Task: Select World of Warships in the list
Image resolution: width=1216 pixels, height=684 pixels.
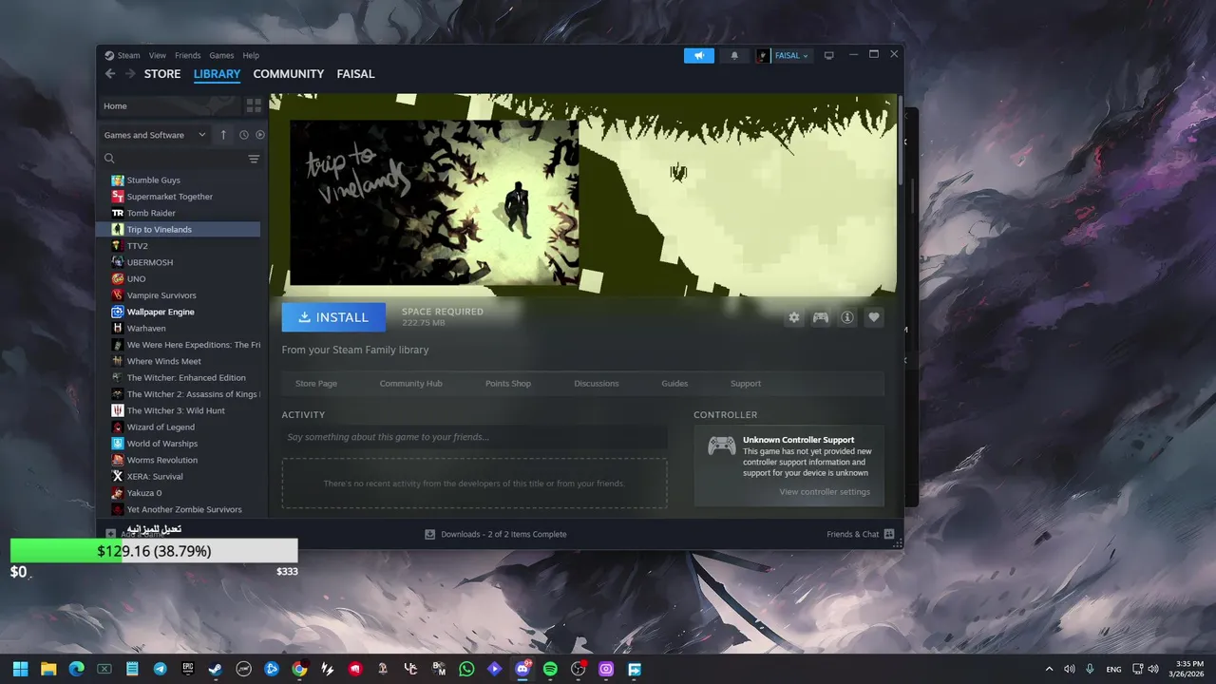Action: point(179,444)
